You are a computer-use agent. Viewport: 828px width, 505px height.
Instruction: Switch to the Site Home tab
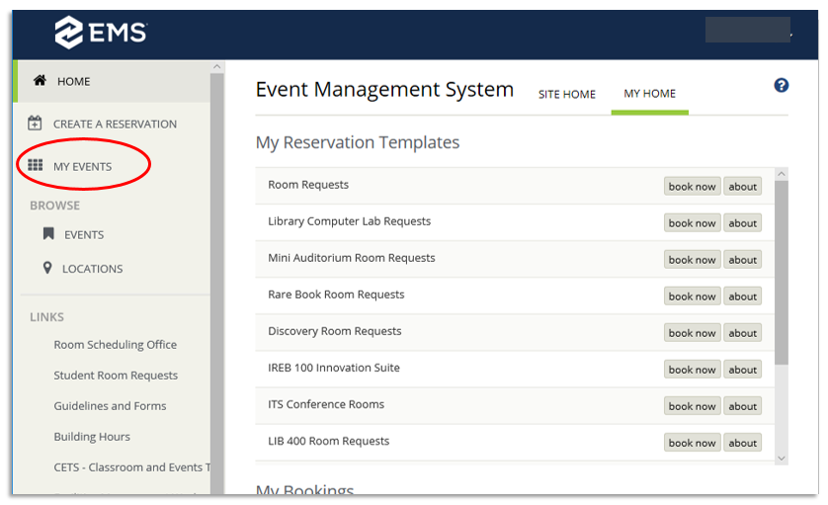click(x=566, y=94)
